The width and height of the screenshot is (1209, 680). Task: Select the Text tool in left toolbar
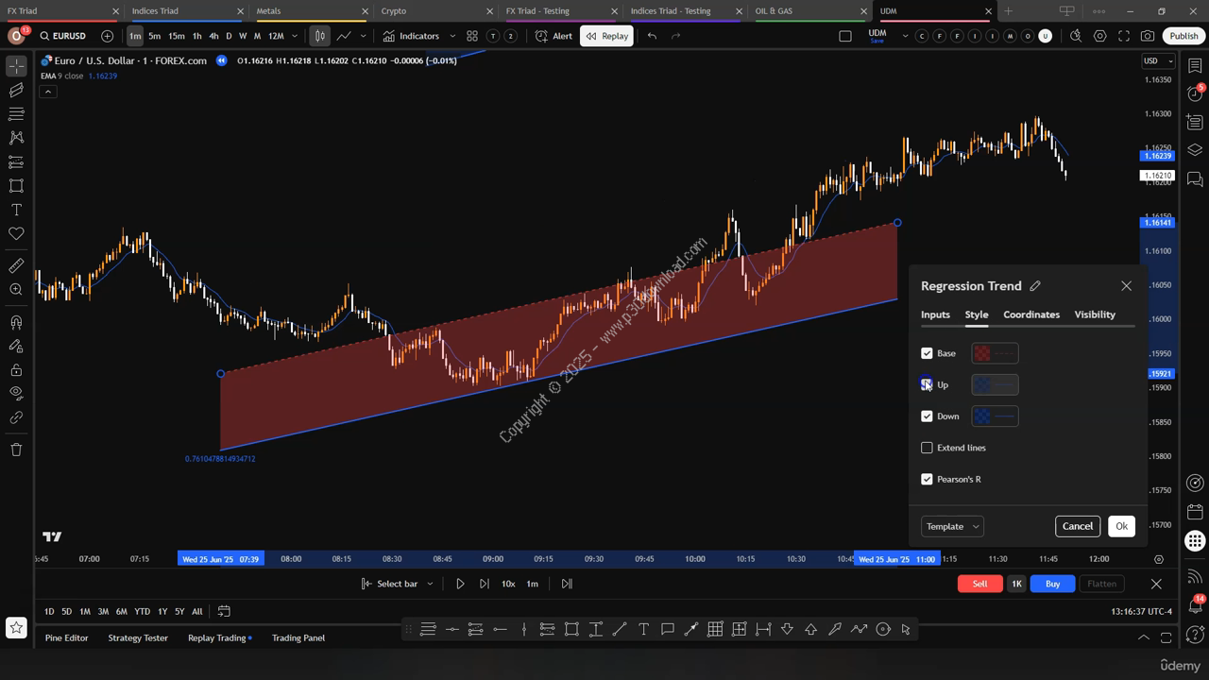(x=16, y=210)
